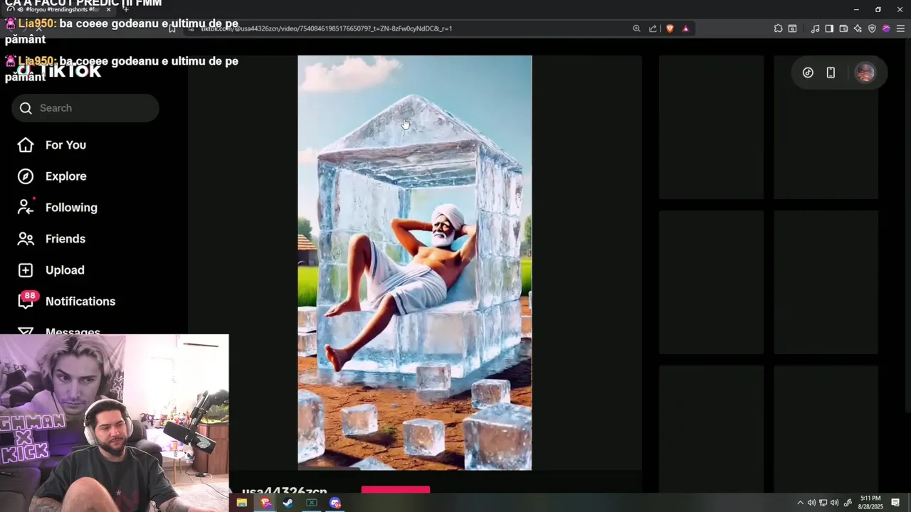Show hidden system tray icons
Image resolution: width=911 pixels, height=512 pixels.
point(800,503)
